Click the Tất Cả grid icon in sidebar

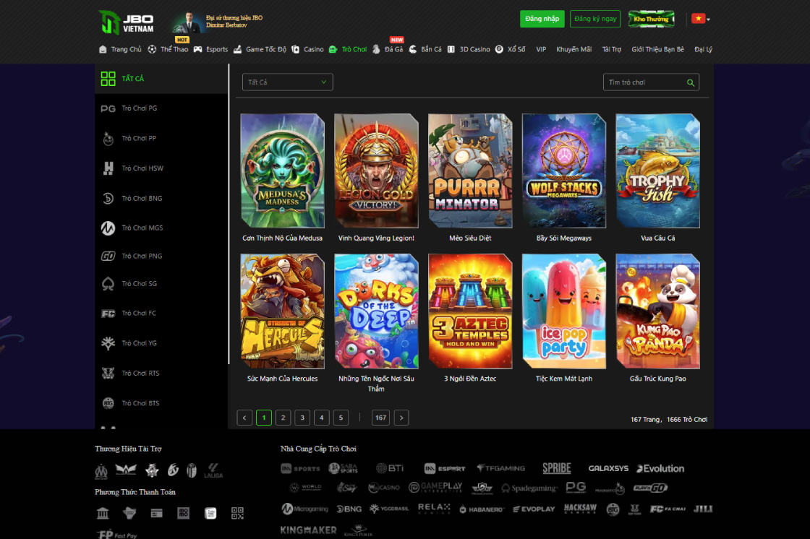[108, 79]
